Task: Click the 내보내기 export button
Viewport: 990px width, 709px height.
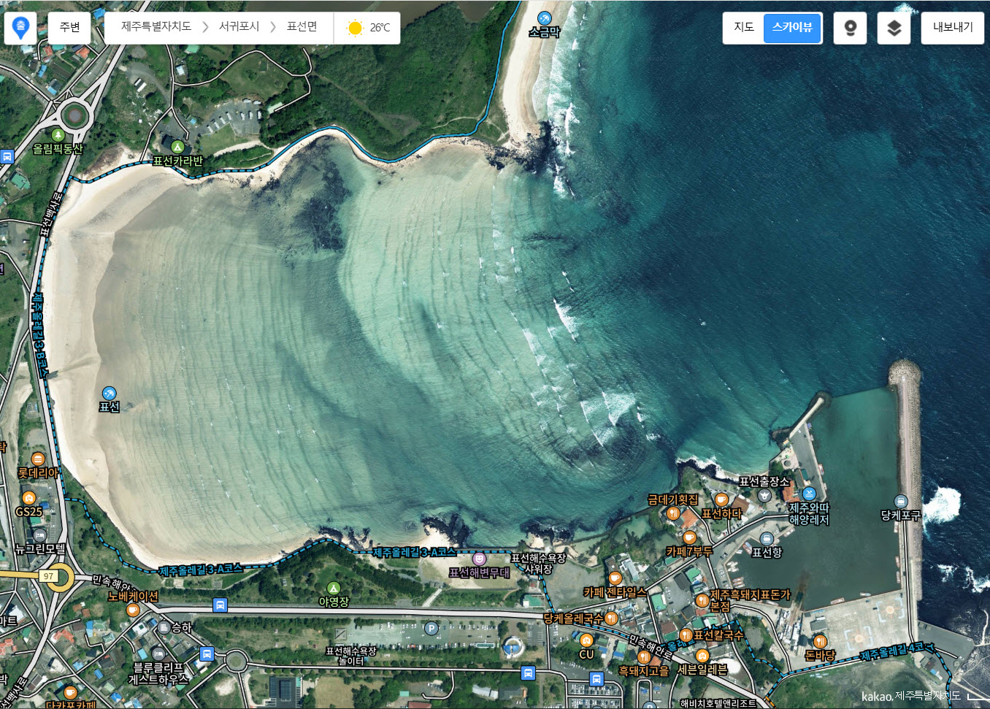Action: pyautogui.click(x=953, y=28)
